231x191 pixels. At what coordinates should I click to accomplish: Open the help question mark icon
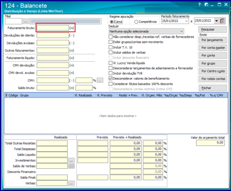pos(199,5)
